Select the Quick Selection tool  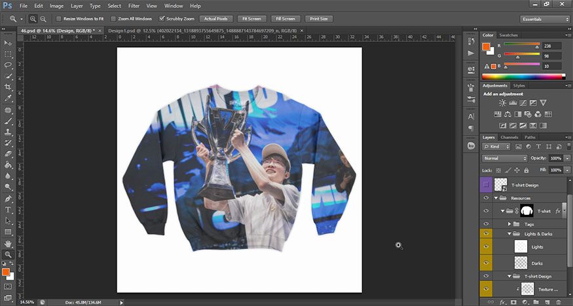8,76
